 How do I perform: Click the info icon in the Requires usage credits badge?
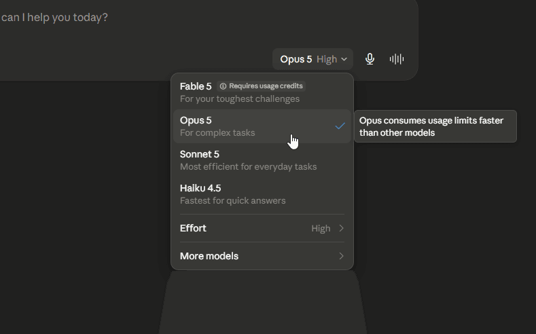[x=223, y=86]
